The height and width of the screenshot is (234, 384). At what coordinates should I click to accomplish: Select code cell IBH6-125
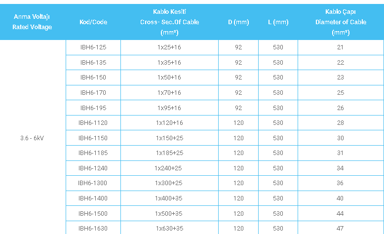pyautogui.click(x=93, y=47)
